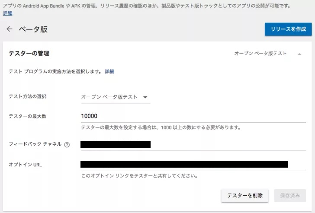The image size is (315, 213).
Task: Click the オープン ベータ版テスト status in panel header
Action: coord(260,54)
